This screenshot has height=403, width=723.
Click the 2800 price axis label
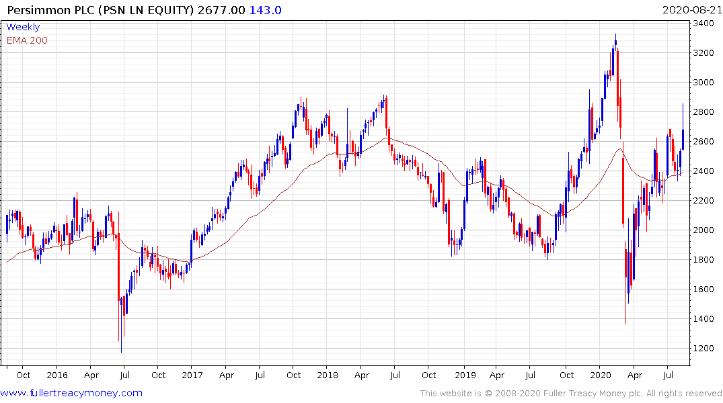coord(703,112)
